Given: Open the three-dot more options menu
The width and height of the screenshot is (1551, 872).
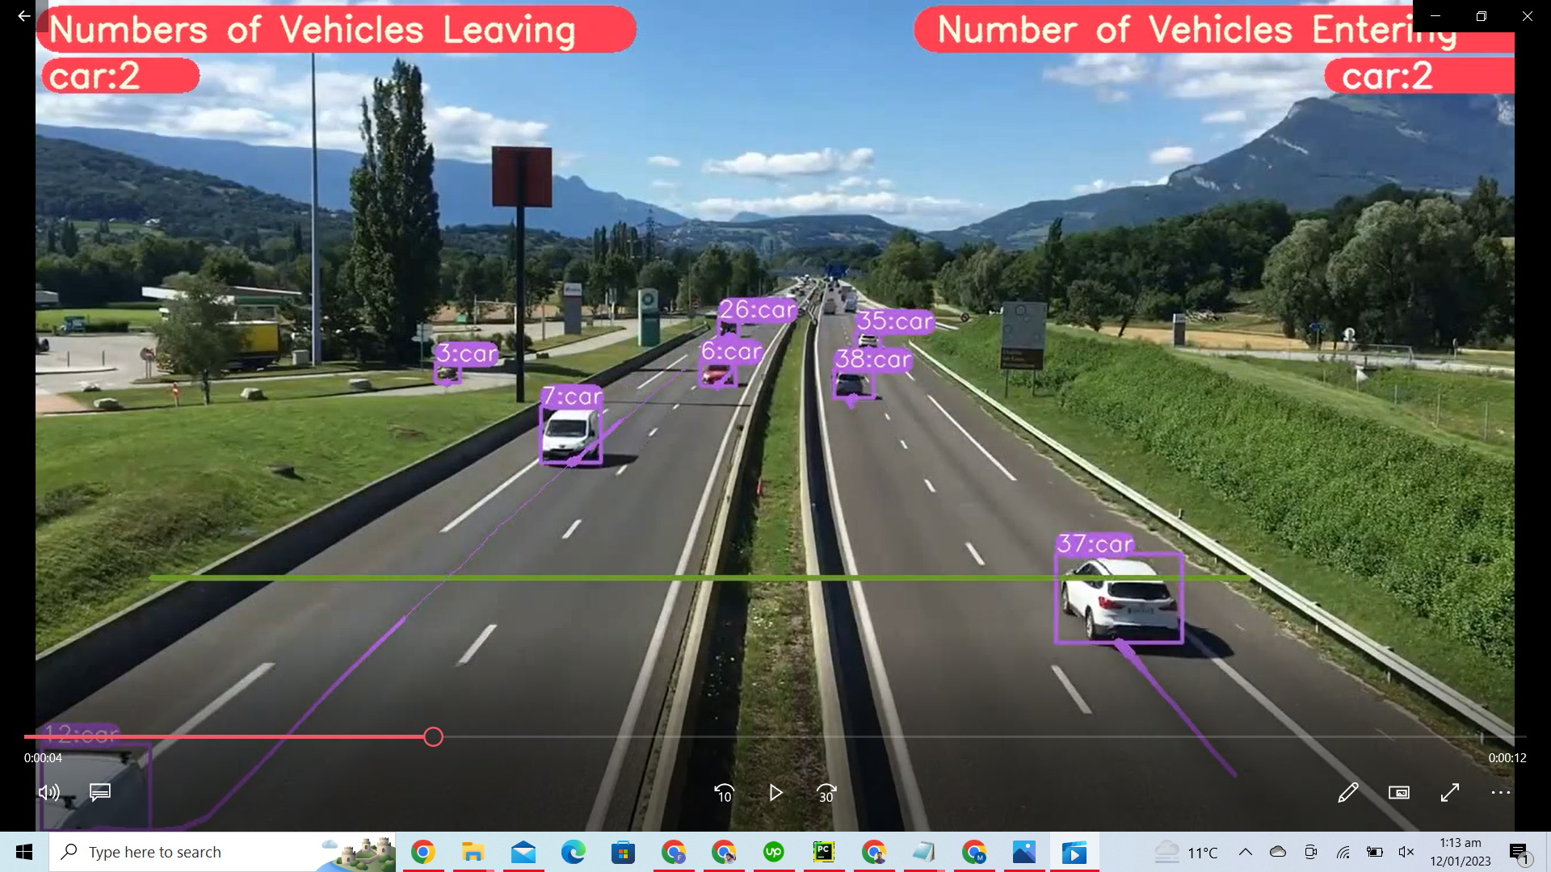Looking at the screenshot, I should pos(1501,793).
